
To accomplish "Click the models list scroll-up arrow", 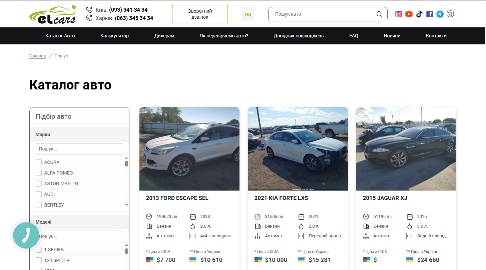I will 126,245.
